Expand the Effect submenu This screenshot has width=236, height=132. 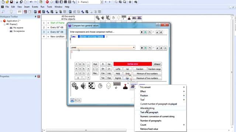tap(160, 91)
